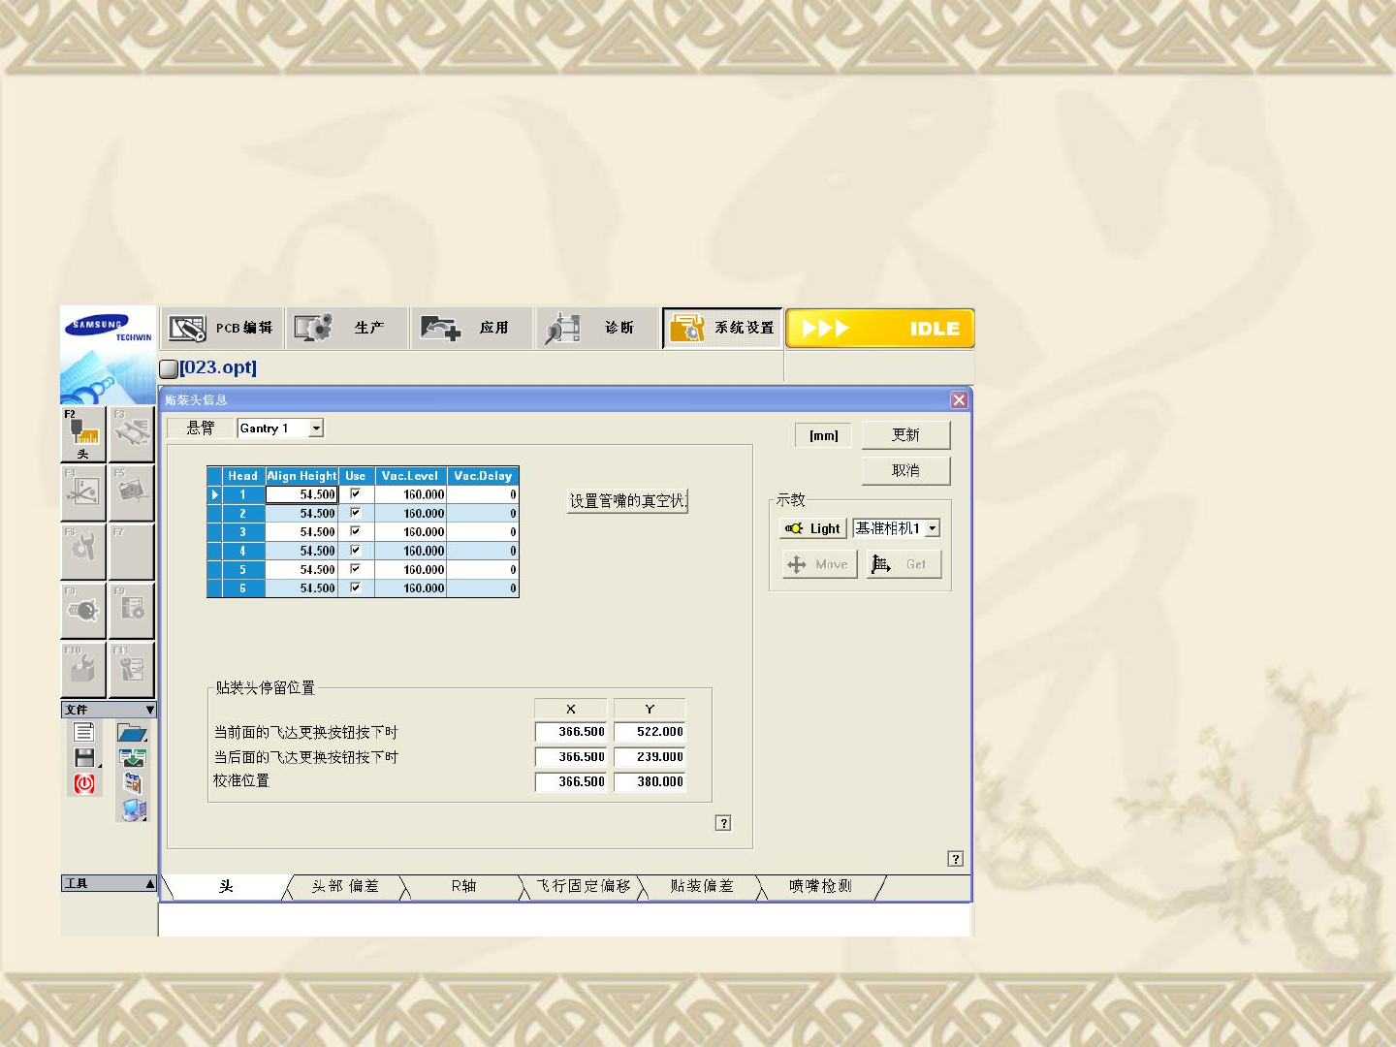Viewport: 1396px width, 1047px height.
Task: Switch to the 贴装偏差 tab
Action: 702,887
